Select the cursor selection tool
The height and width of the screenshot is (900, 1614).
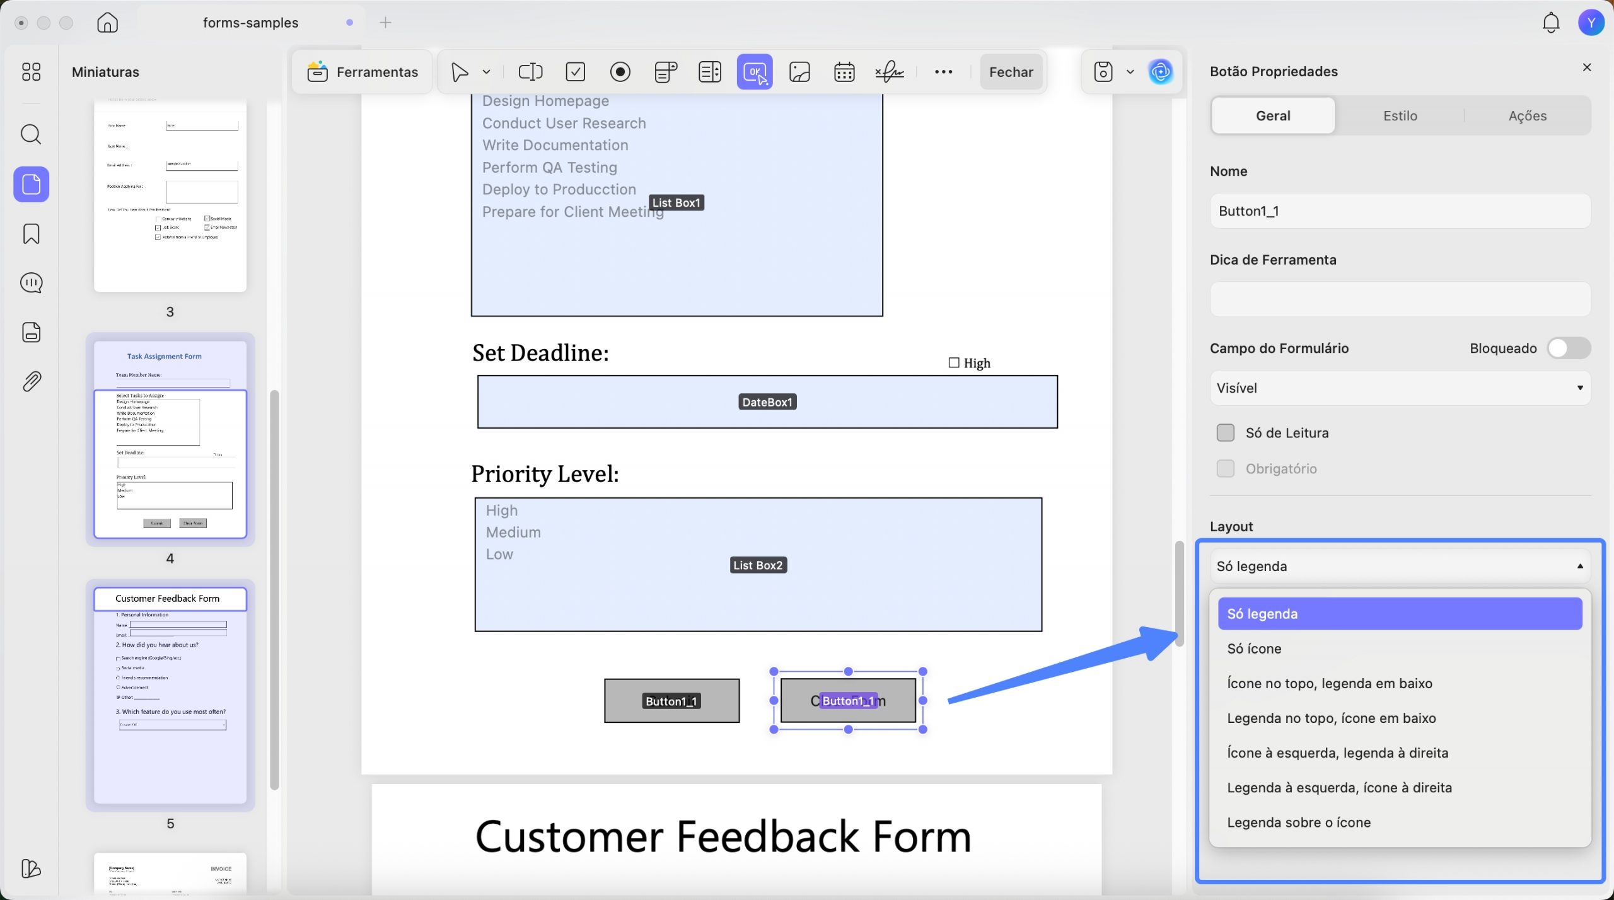(x=460, y=72)
